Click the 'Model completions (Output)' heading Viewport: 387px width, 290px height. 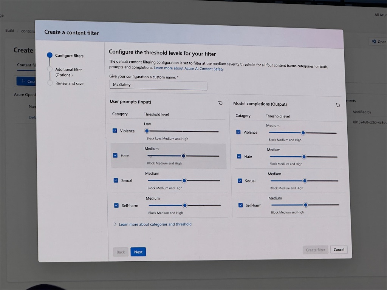click(x=260, y=104)
